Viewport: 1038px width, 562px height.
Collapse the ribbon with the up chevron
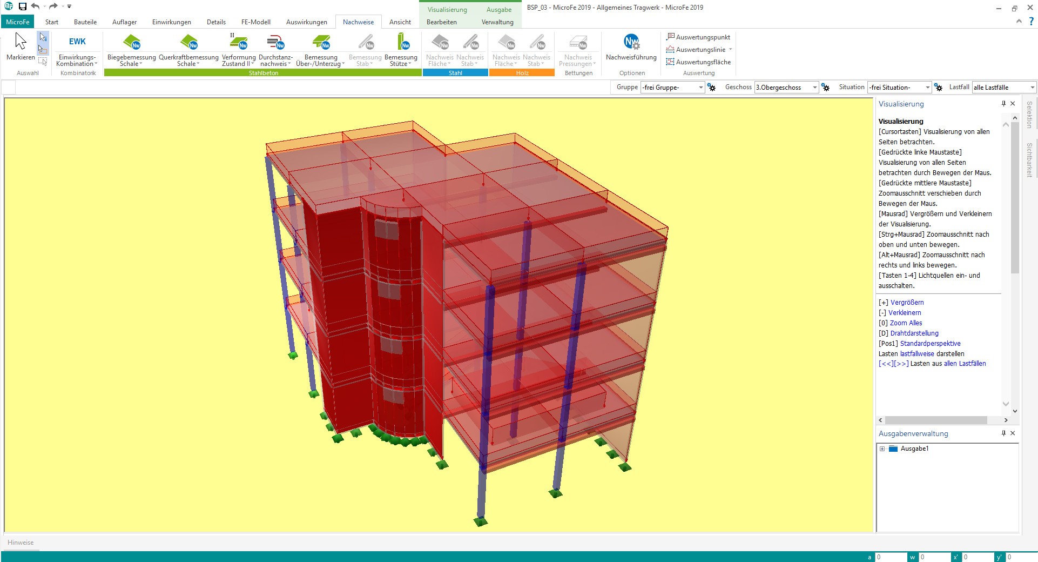pyautogui.click(x=1019, y=21)
